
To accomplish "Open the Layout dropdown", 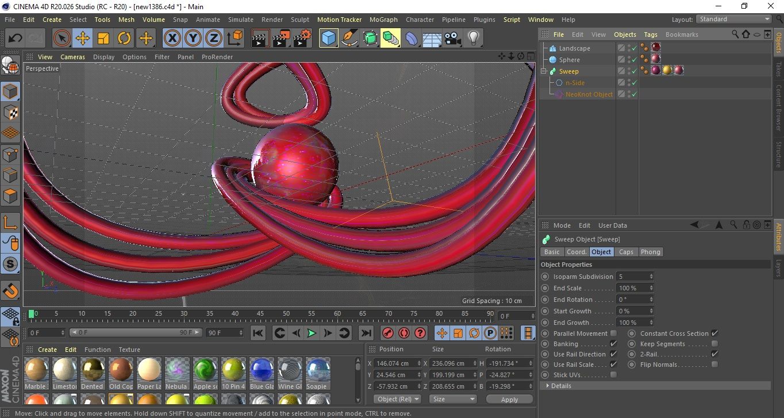I will [x=734, y=19].
